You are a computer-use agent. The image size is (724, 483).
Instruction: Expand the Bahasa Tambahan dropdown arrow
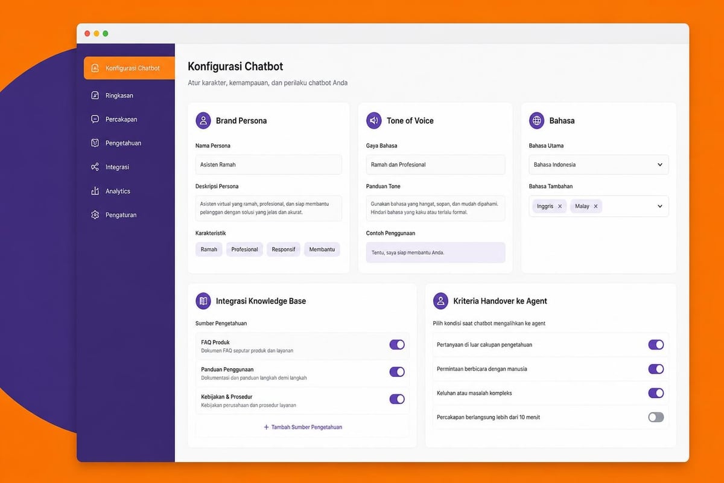659,206
